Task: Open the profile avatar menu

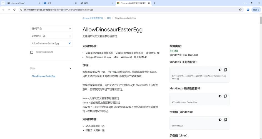Action: click(x=248, y=10)
